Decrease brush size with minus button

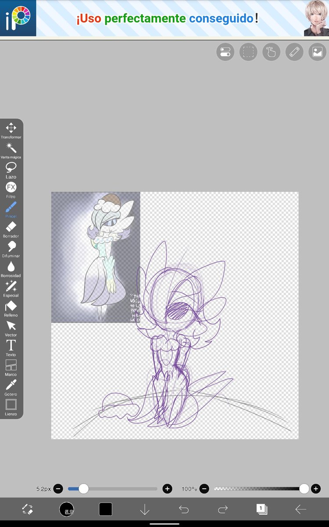click(58, 488)
